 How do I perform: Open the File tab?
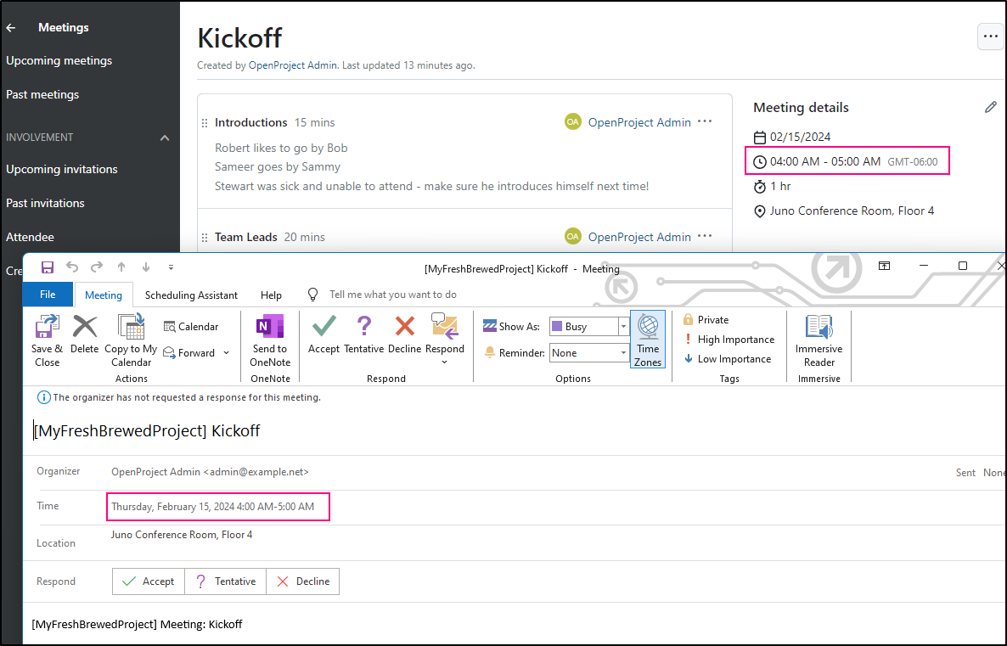48,295
